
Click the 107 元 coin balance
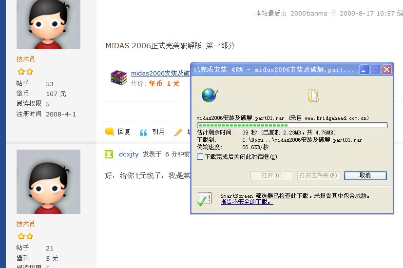pyautogui.click(x=56, y=94)
